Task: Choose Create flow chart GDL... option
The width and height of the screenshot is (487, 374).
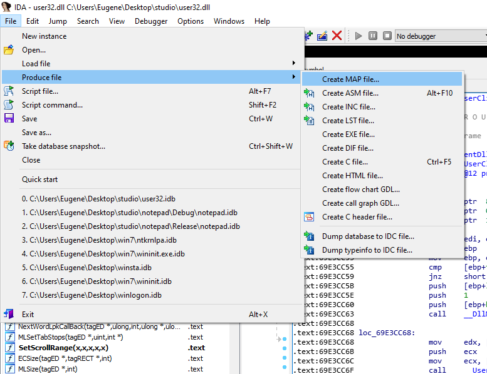Action: pyautogui.click(x=382, y=190)
